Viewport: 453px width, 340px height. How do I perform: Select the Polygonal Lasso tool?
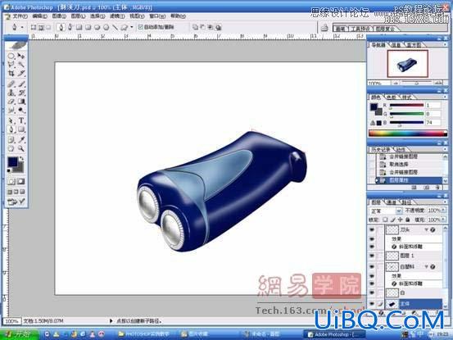(11, 65)
